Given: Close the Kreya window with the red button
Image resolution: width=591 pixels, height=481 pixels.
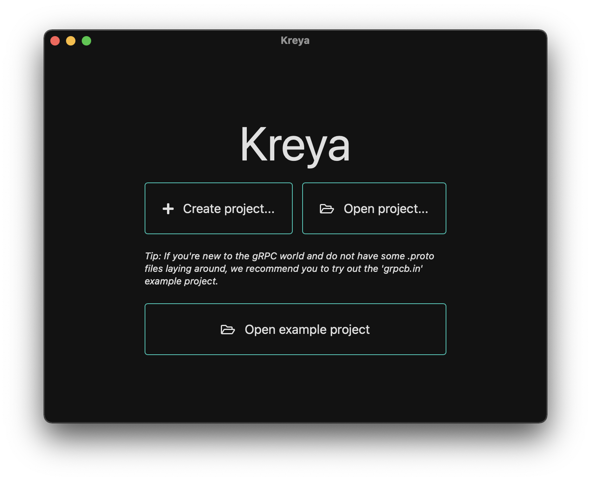Looking at the screenshot, I should (x=55, y=41).
